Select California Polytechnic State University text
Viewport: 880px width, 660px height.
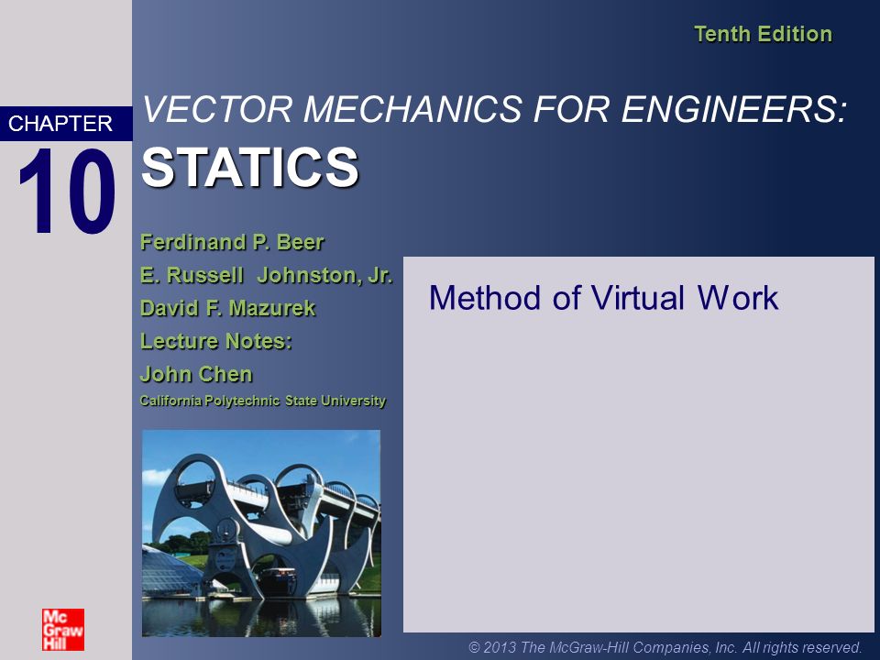point(265,401)
